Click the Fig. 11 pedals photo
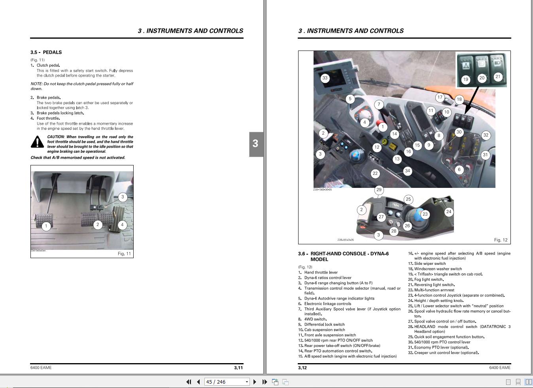 tap(82, 210)
